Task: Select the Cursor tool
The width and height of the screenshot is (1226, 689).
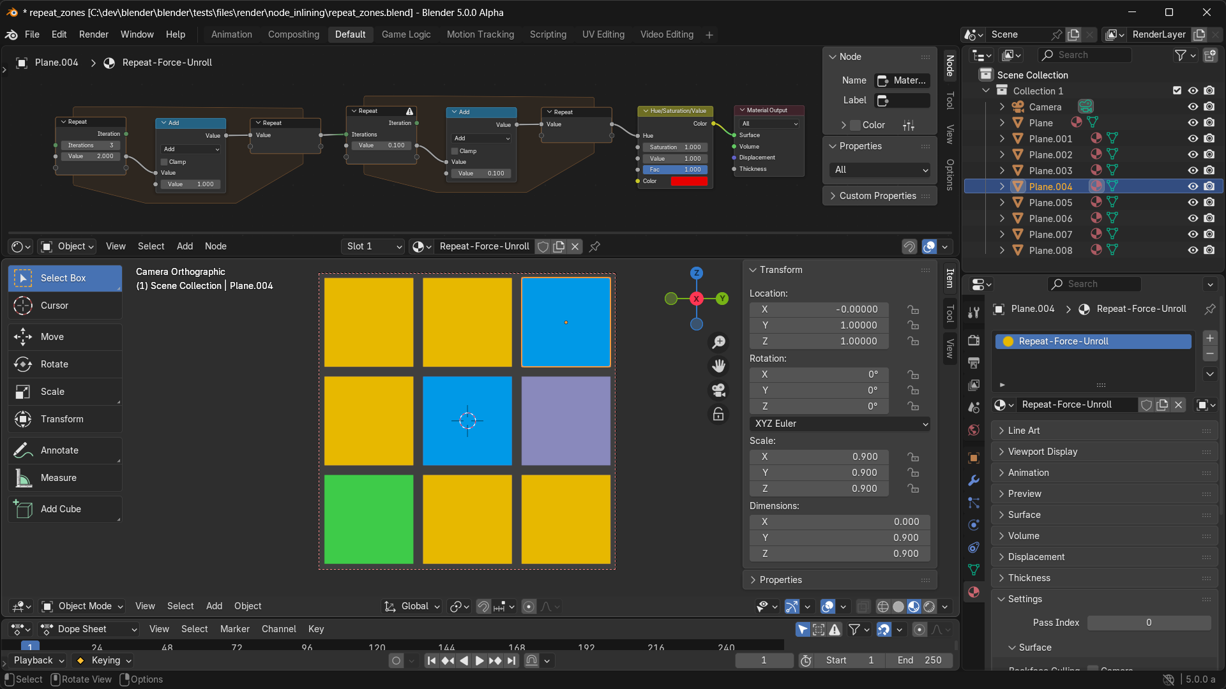Action: point(65,306)
